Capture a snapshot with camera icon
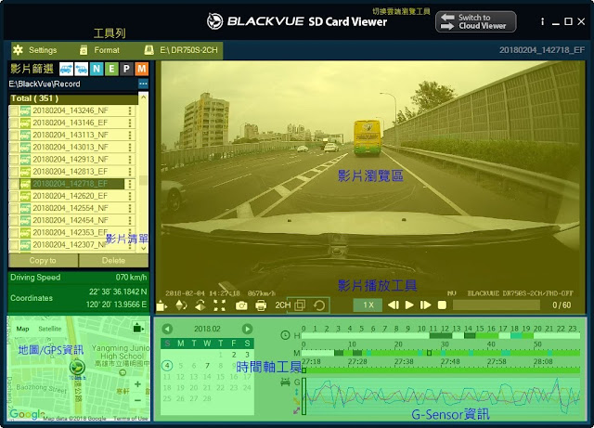The image size is (594, 428). click(x=241, y=305)
